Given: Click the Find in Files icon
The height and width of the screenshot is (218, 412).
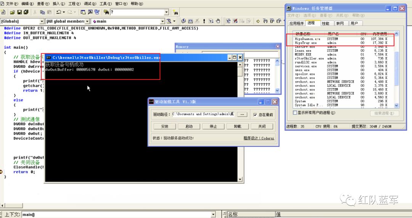Looking at the screenshot, I should pos(106,12).
